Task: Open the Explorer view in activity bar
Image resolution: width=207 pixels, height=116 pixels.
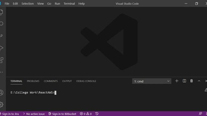Action: pyautogui.click(x=1, y=12)
